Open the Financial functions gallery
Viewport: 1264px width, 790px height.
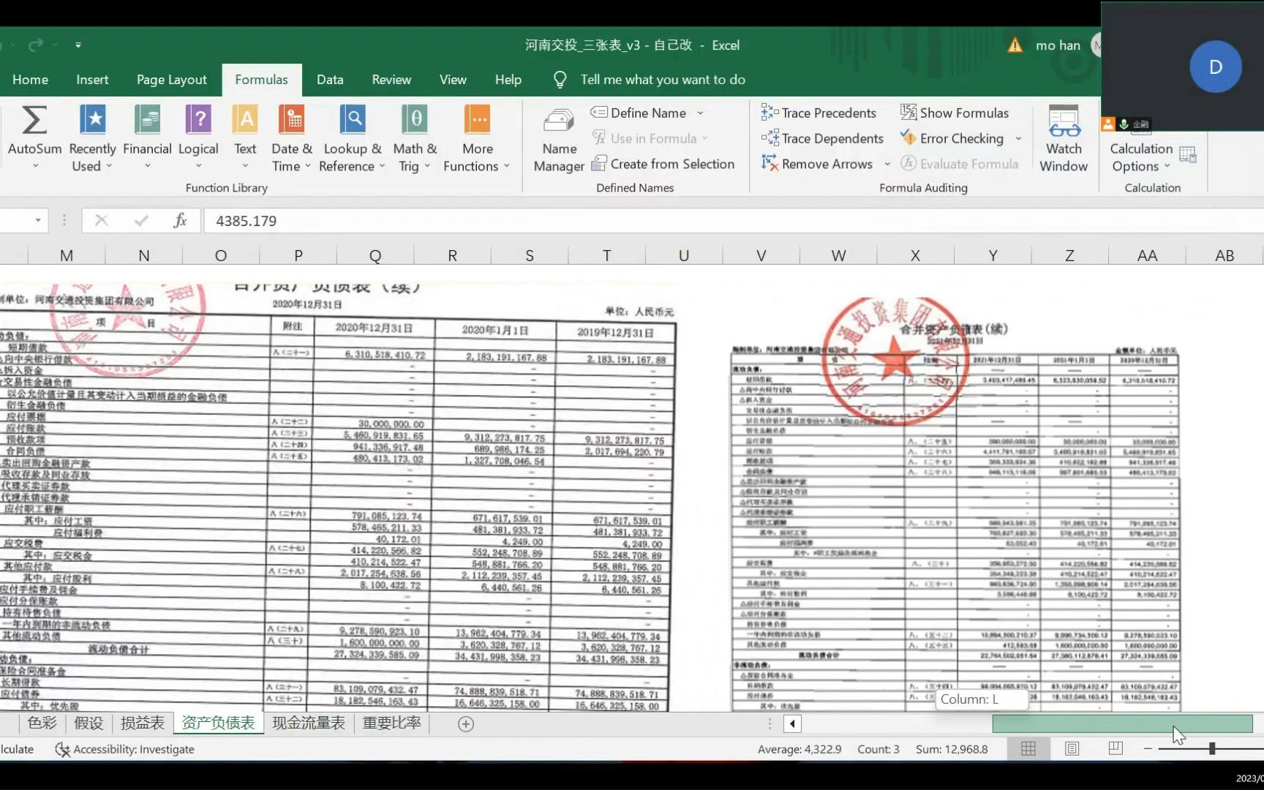(147, 135)
